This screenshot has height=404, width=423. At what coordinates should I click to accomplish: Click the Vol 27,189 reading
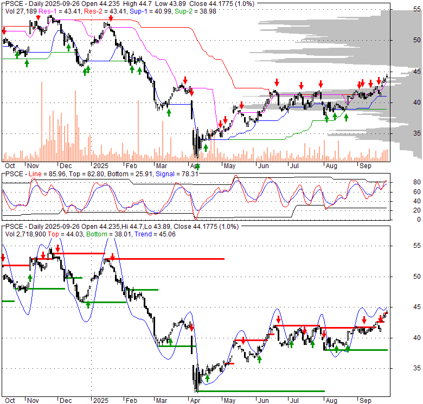[x=21, y=11]
